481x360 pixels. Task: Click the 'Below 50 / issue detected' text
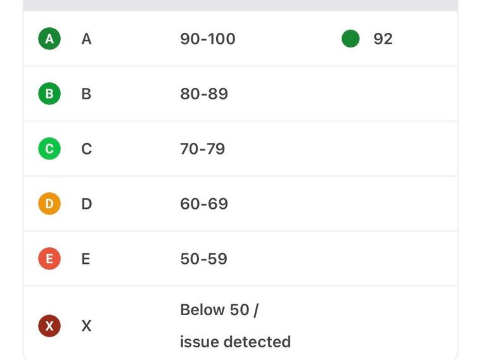pyautogui.click(x=235, y=326)
